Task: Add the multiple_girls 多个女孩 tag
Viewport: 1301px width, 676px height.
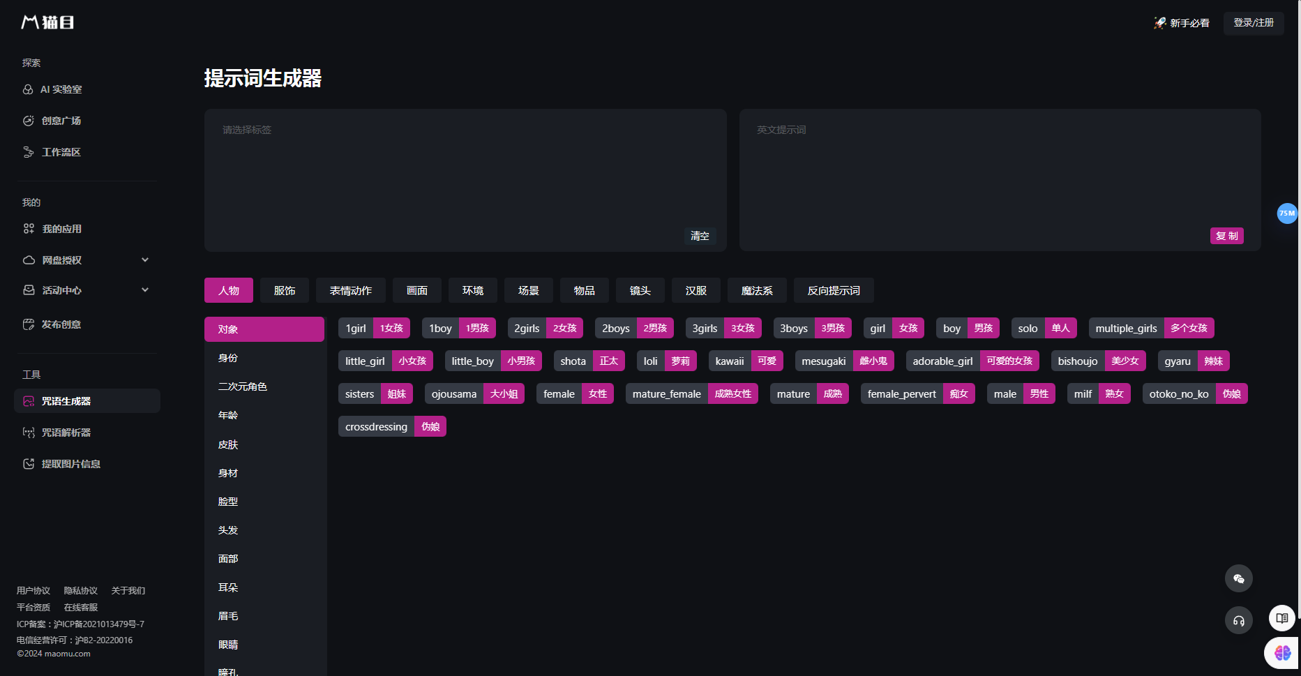Action: tap(1152, 328)
